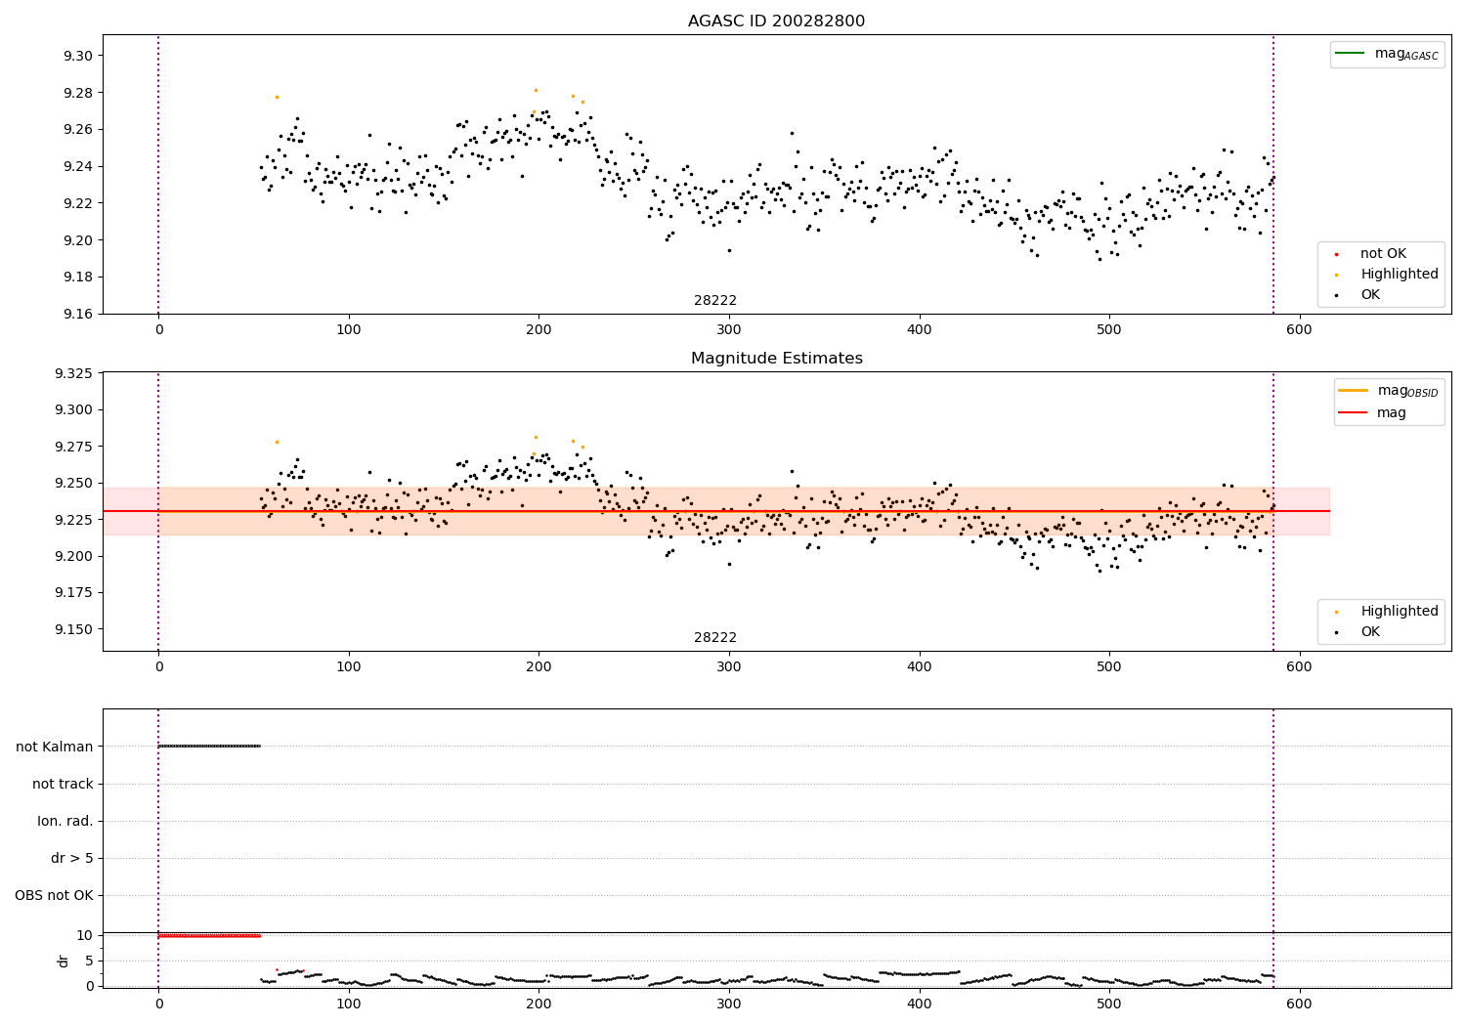This screenshot has width=1466, height=1026.
Task: Click the '28222' label in the top plot
Action: point(715,301)
